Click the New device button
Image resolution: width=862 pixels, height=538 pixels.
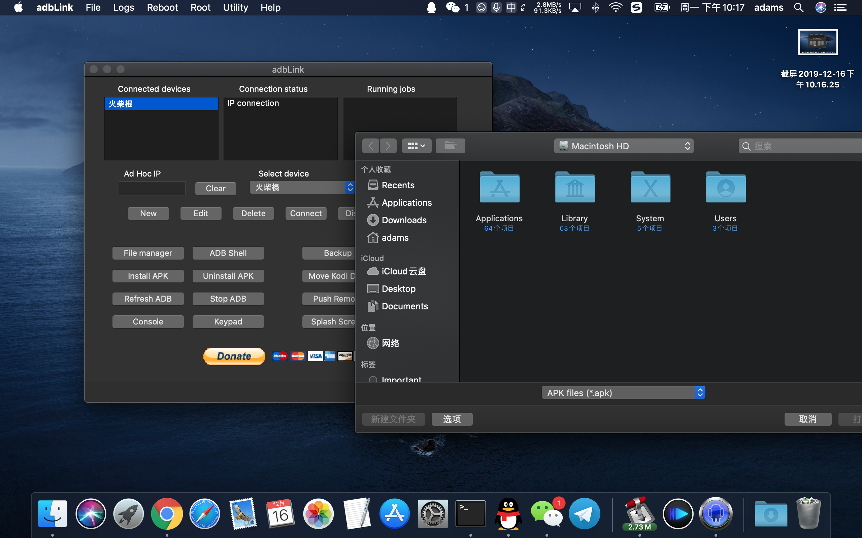click(148, 213)
